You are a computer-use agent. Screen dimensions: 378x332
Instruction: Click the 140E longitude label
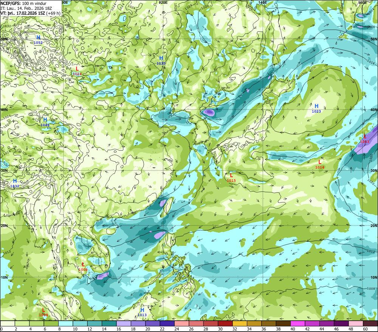pos(263,2)
